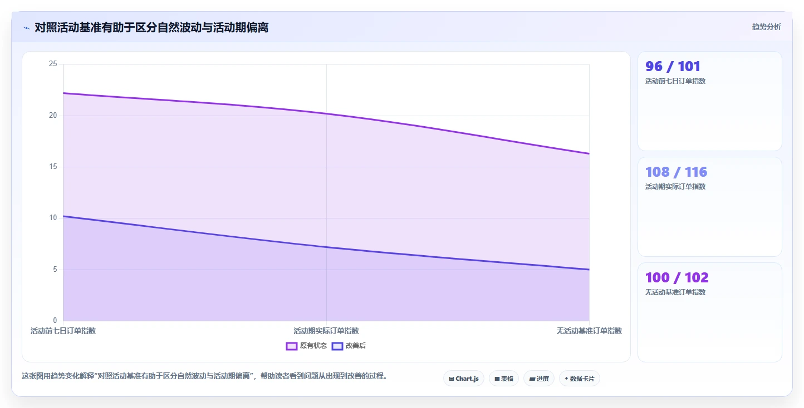The height and width of the screenshot is (408, 804).
Task: Click the y-axis value 10
Action: [x=53, y=218]
